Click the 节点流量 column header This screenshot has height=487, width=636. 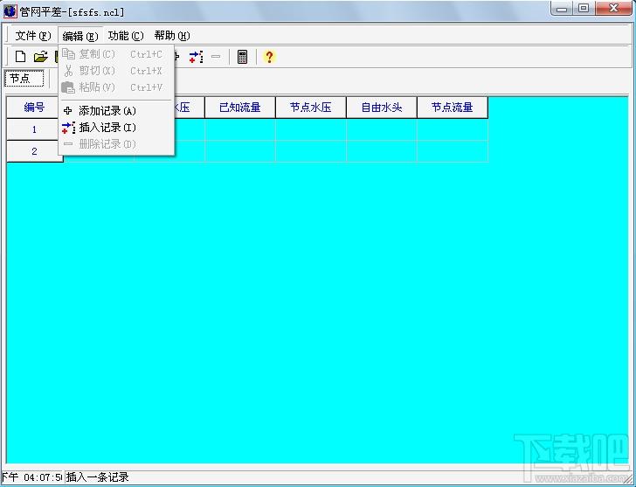(x=453, y=108)
